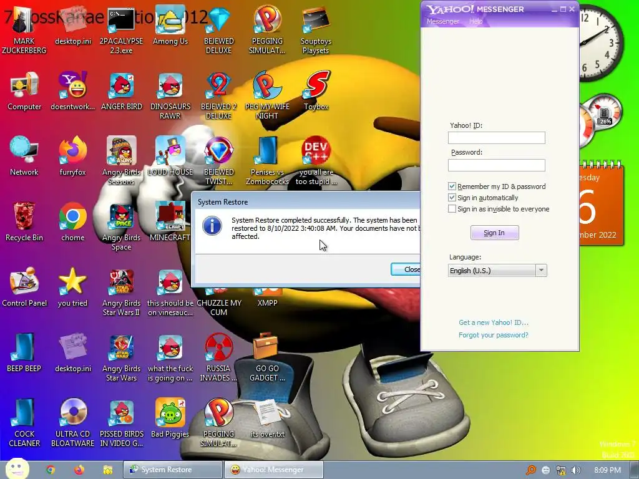Open the Help menu in Yahoo Messenger
Viewport: 639px width, 479px height.
476,21
